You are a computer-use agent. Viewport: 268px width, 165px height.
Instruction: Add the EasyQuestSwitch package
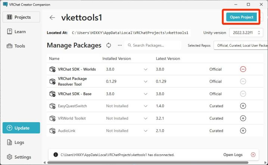243,106
